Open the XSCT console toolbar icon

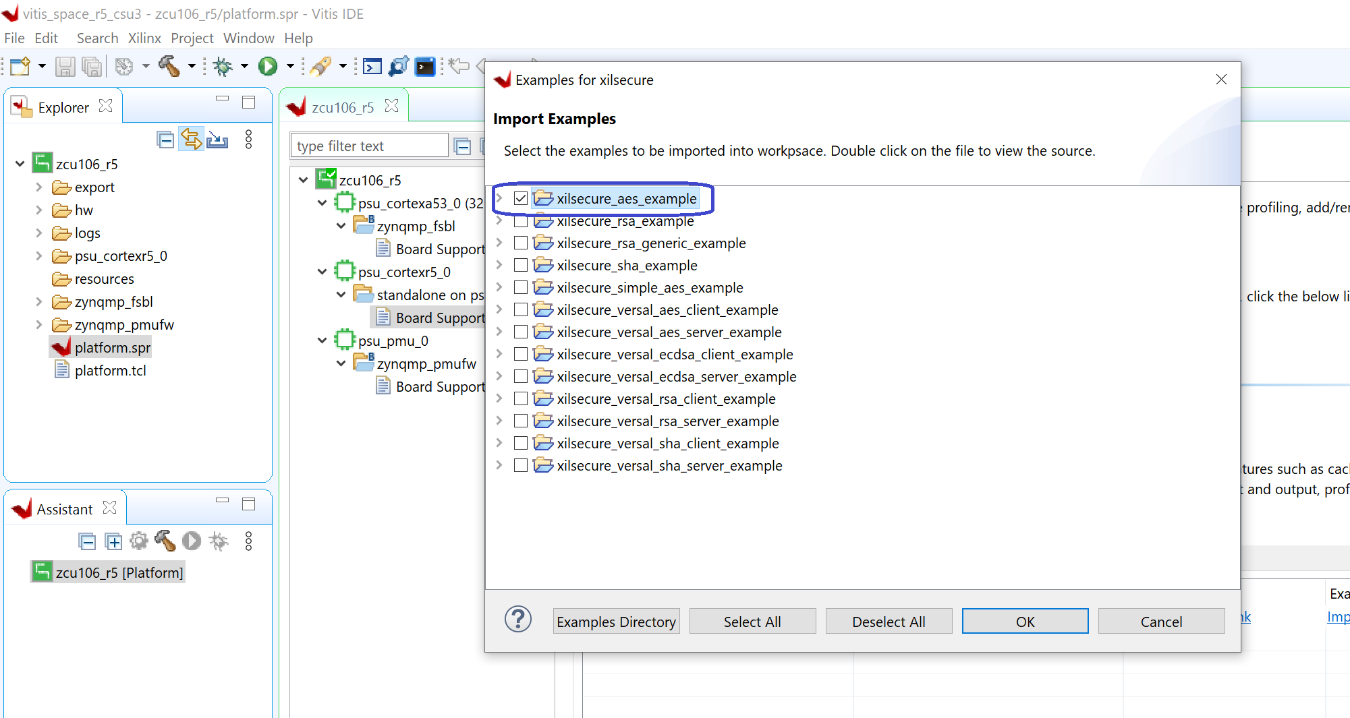tap(372, 66)
